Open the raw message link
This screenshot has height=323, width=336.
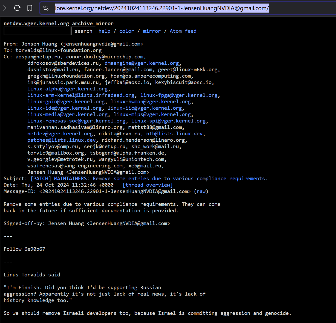point(201,191)
